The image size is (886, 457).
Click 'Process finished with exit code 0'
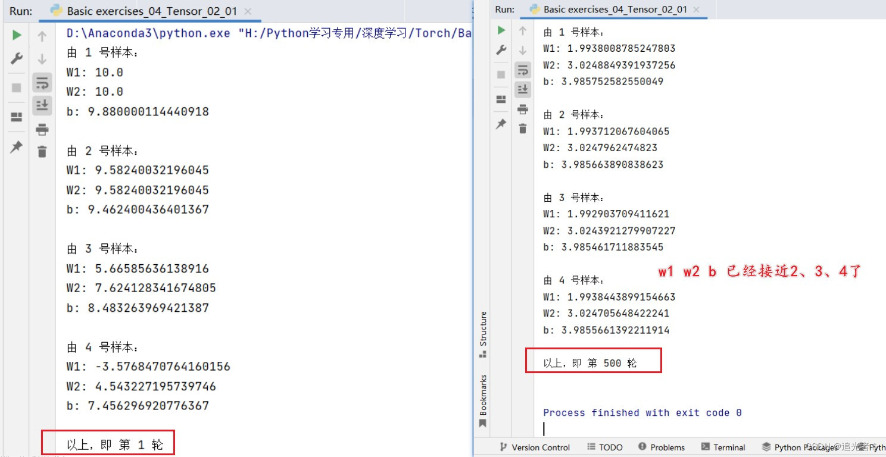(x=642, y=413)
